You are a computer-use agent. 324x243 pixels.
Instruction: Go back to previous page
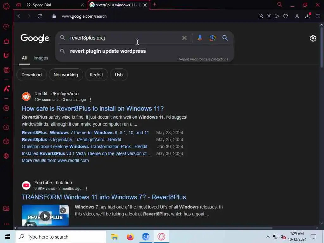pos(19,16)
